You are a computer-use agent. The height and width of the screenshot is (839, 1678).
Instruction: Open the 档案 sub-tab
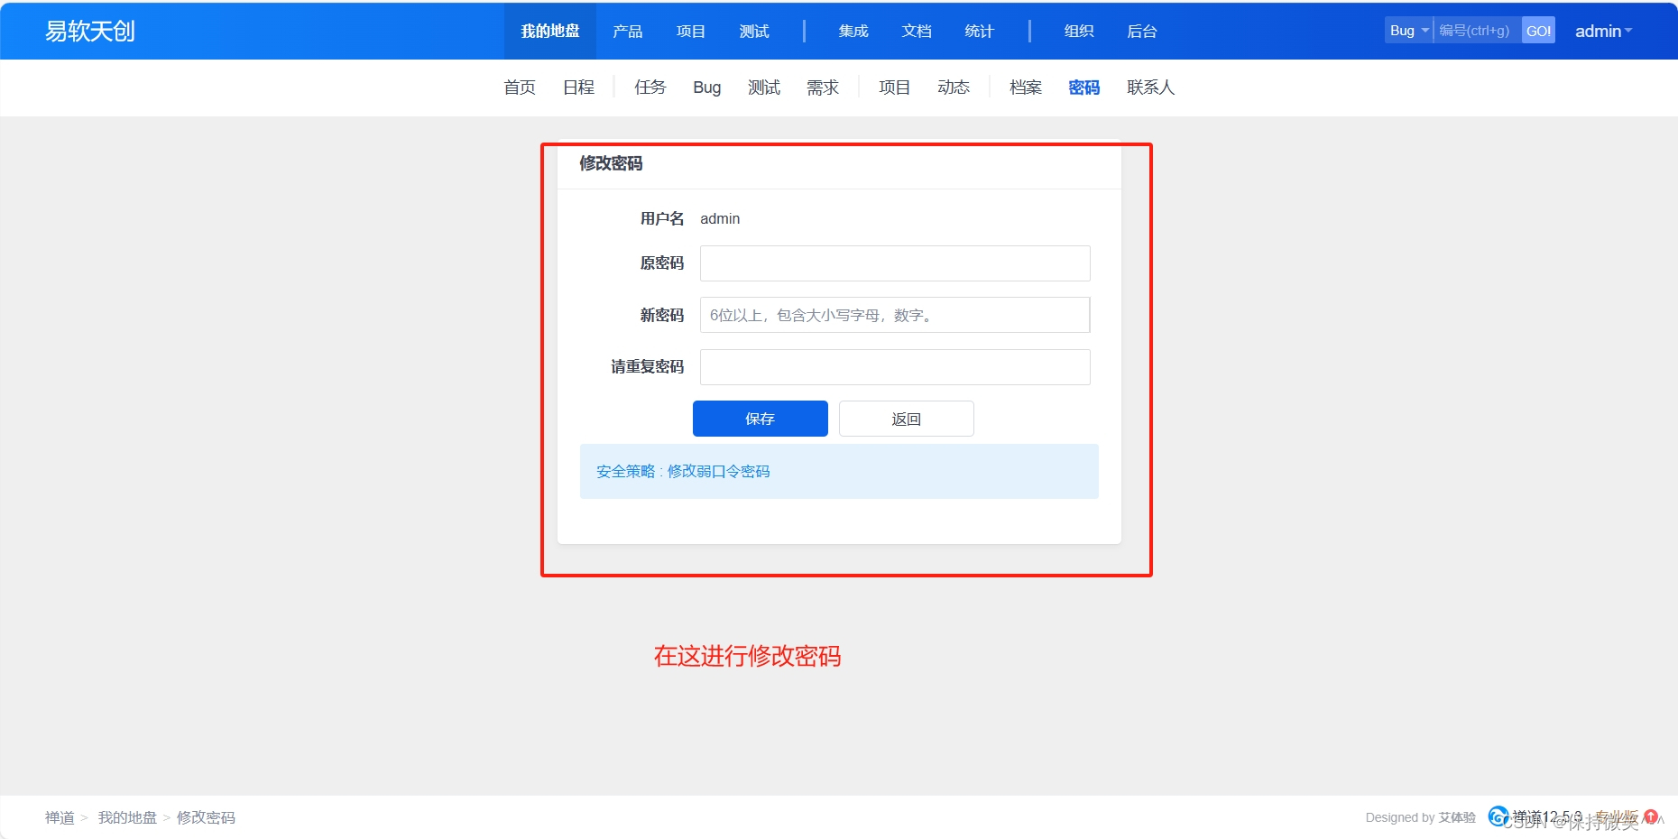point(1026,88)
